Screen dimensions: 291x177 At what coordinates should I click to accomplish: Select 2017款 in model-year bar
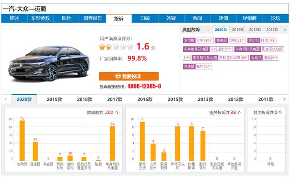tap(115, 99)
